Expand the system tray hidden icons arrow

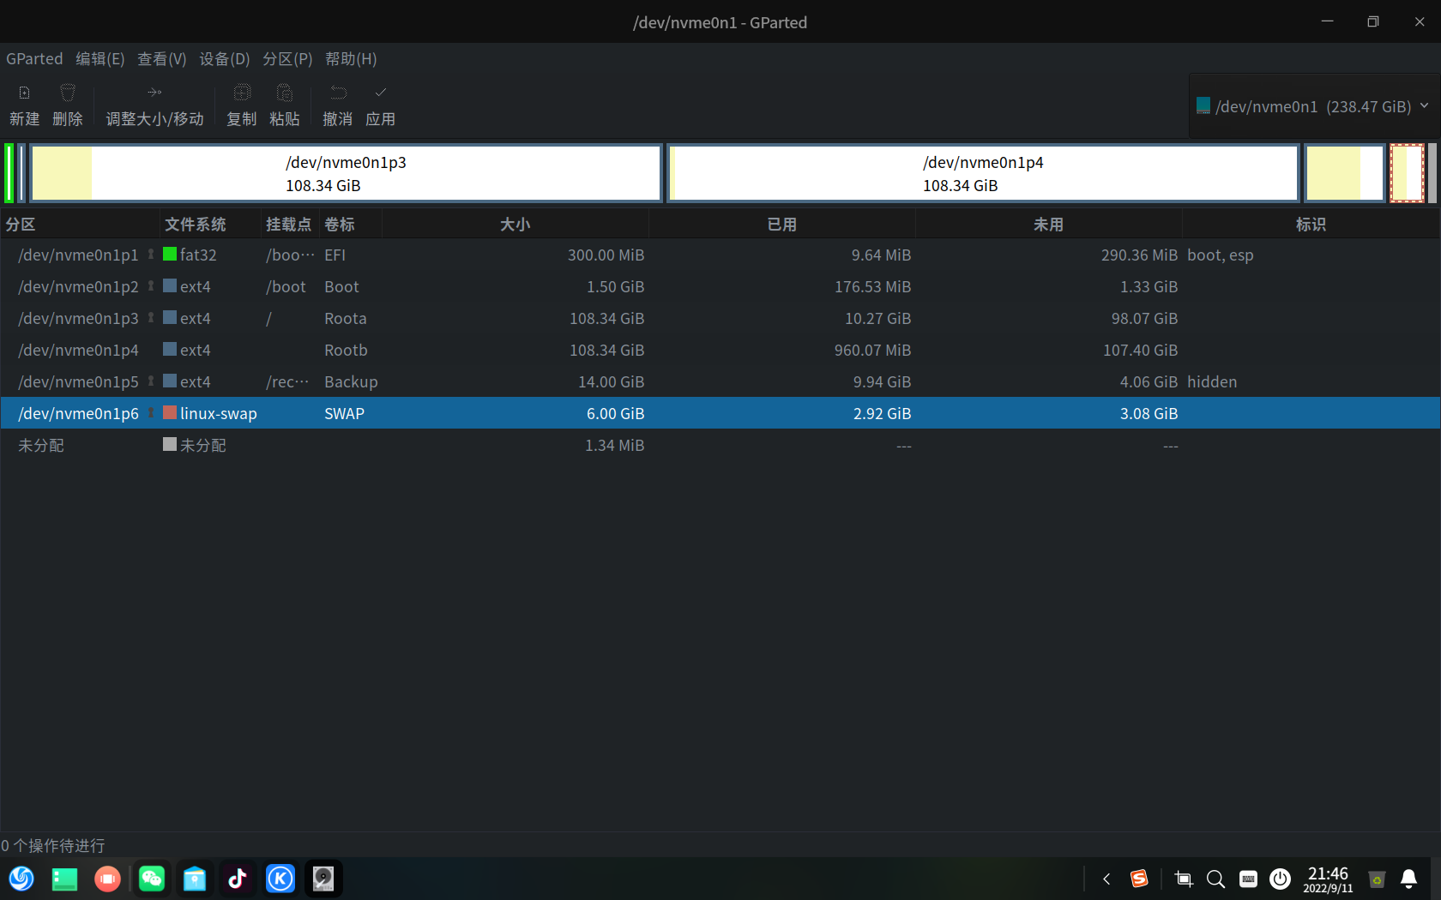[x=1106, y=879]
